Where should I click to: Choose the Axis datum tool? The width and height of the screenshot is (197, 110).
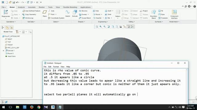click(x=51, y=11)
